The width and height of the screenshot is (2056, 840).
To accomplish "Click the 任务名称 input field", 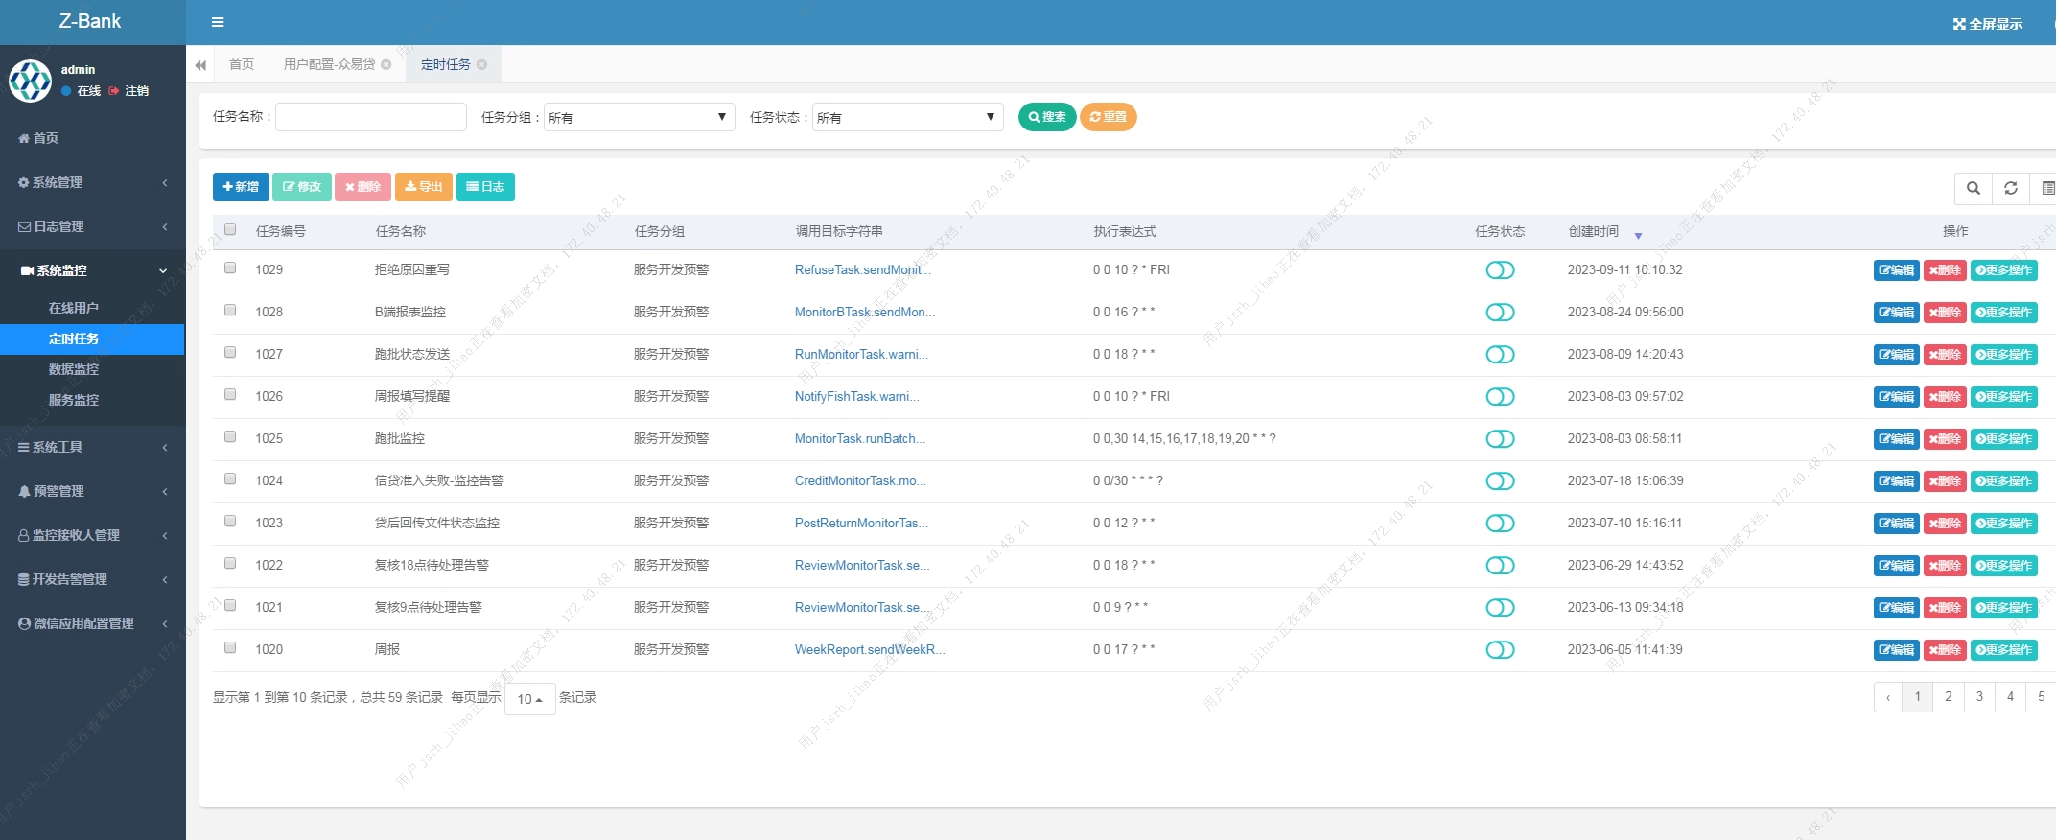I will pos(370,117).
